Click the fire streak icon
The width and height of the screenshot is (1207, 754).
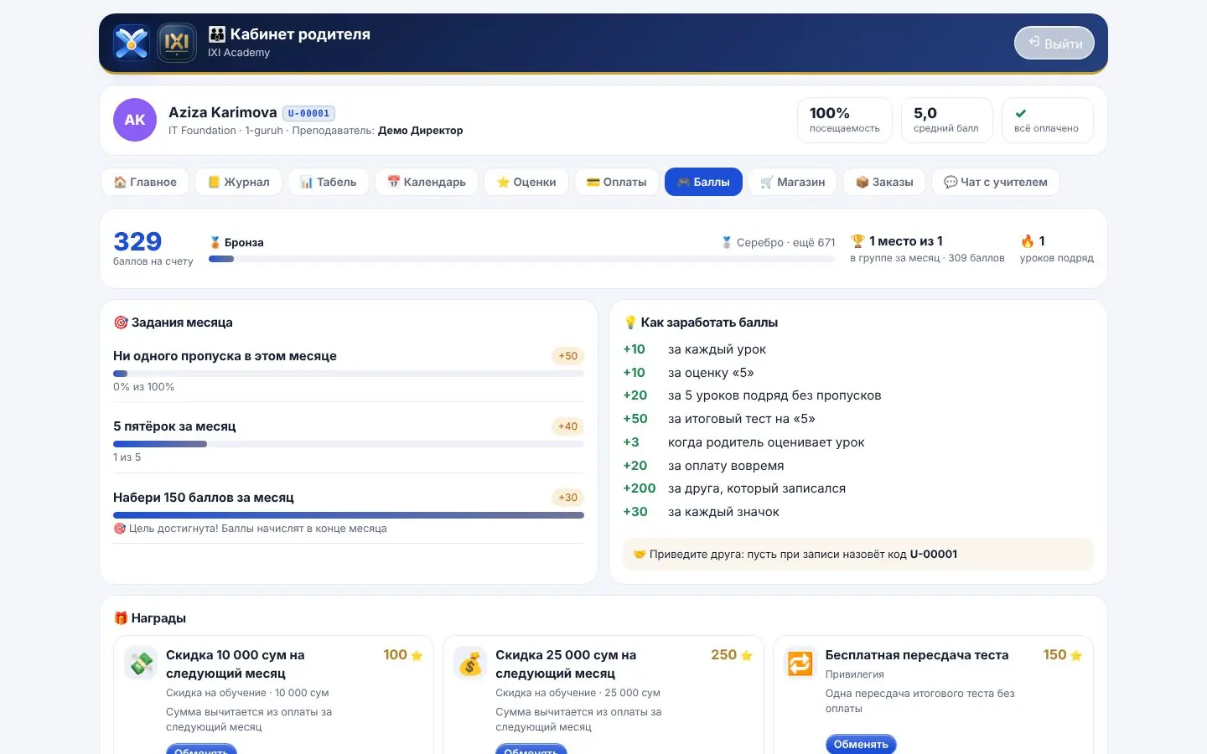point(1028,241)
